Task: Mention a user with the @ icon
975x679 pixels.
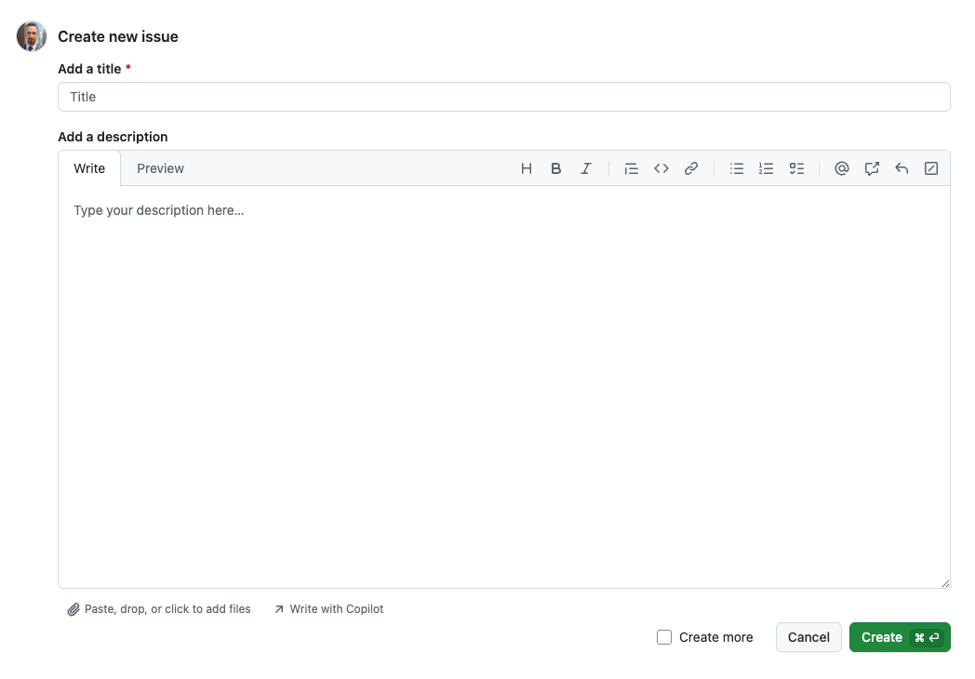Action: pos(842,168)
